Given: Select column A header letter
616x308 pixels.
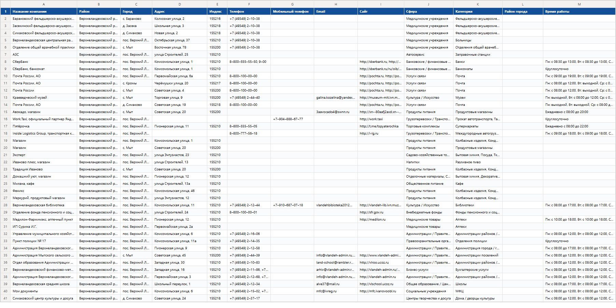Looking at the screenshot, I should (x=44, y=4).
